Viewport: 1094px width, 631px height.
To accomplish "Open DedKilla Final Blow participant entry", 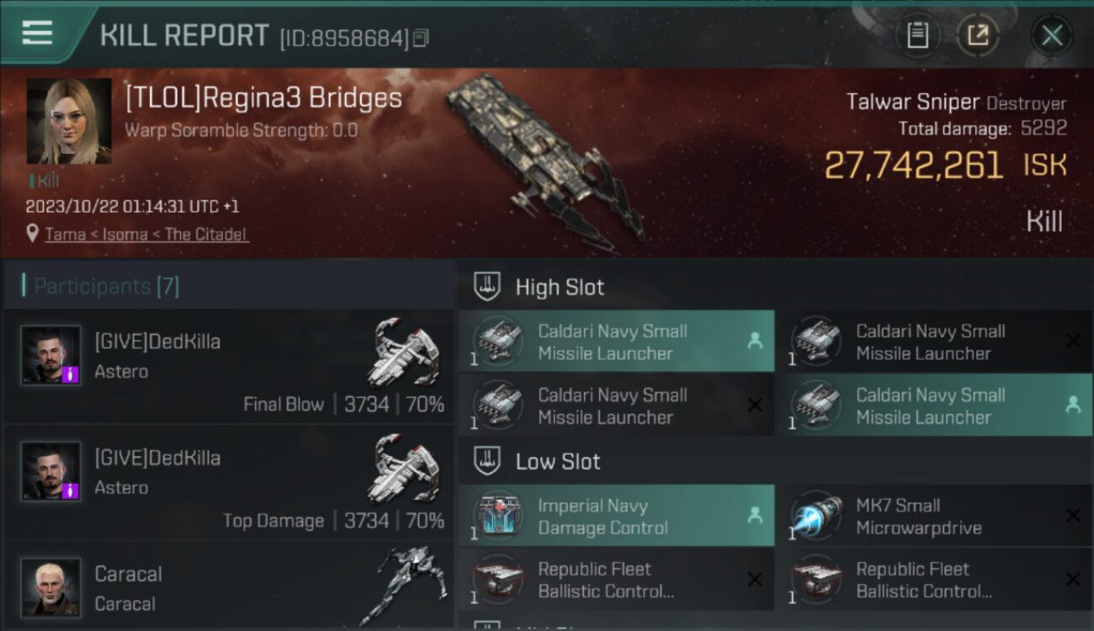I will coord(229,366).
